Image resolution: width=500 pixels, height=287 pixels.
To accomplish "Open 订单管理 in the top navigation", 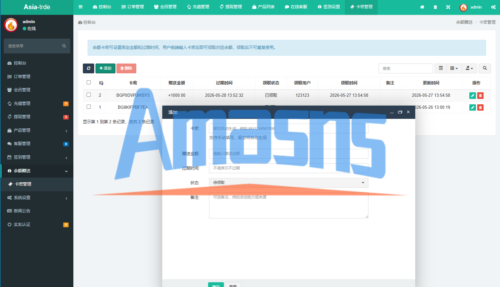I will [133, 7].
